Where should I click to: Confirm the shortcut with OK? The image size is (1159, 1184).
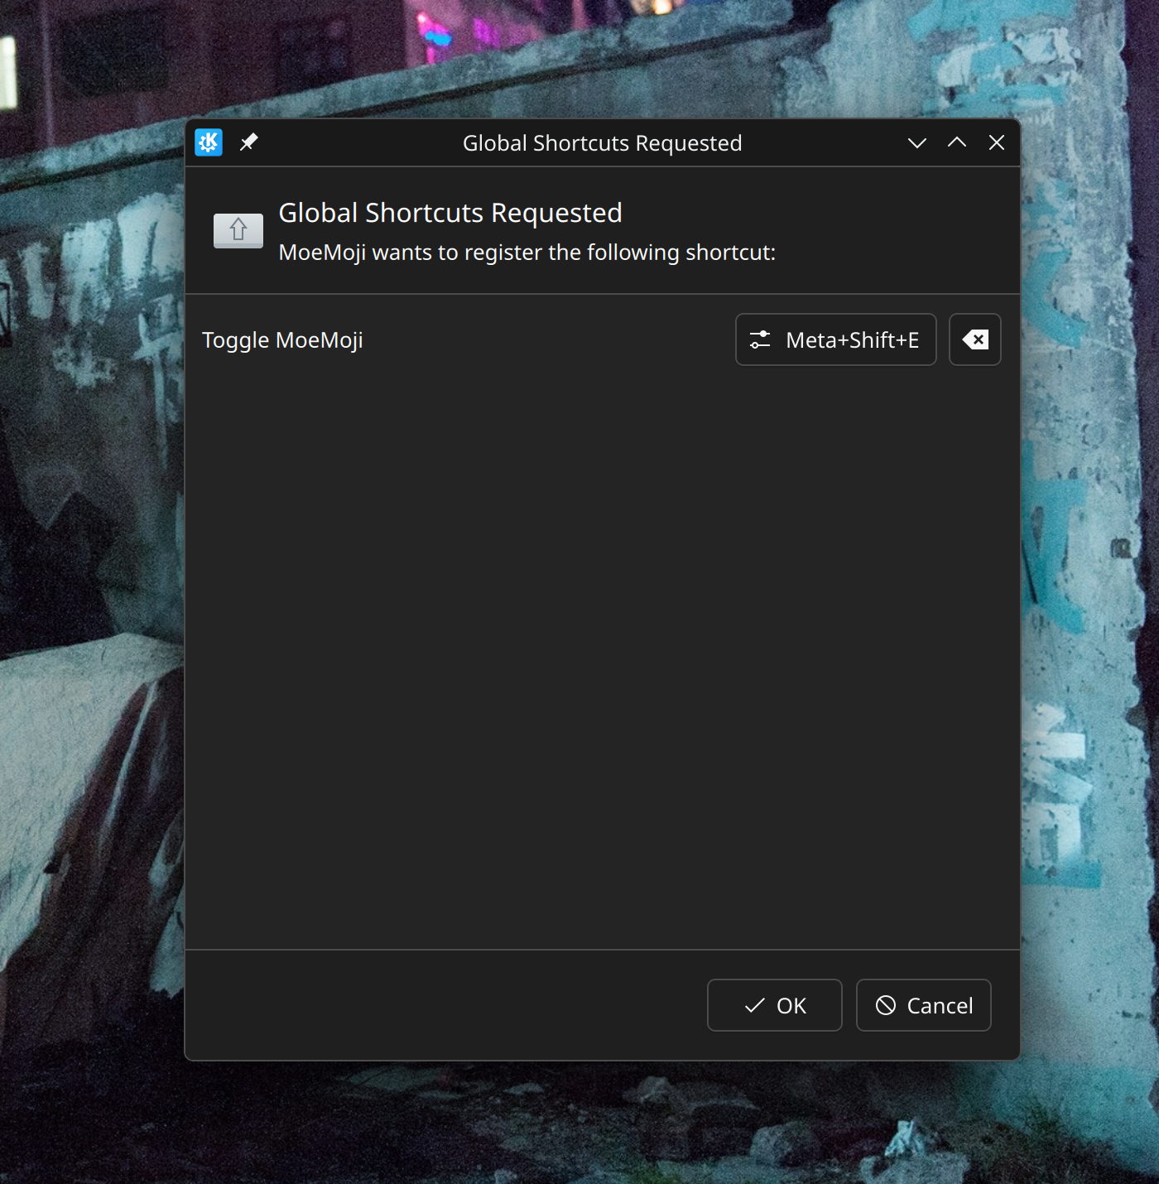pos(775,1005)
